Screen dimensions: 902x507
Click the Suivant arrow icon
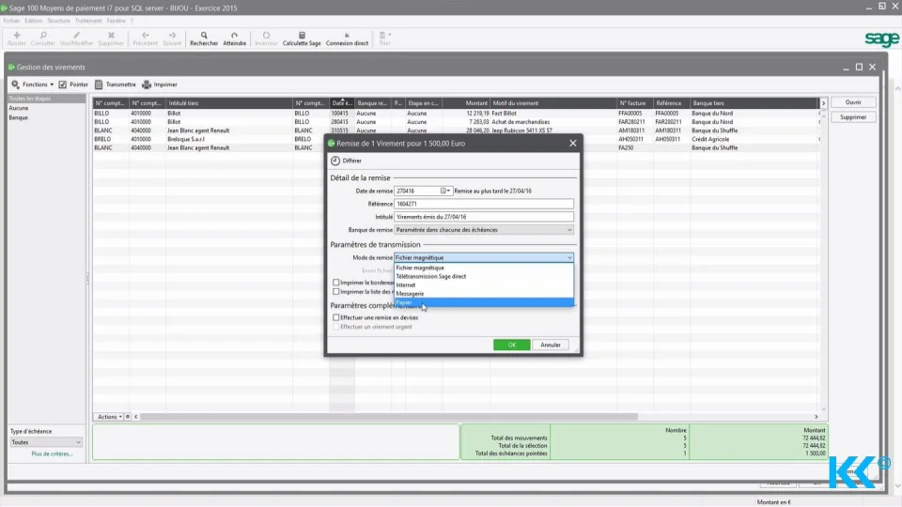pos(172,38)
